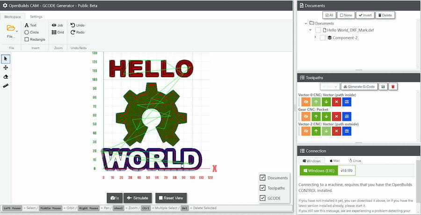The image size is (421, 215).
Task: Download Windows (EXE) installer
Action: coord(319,171)
